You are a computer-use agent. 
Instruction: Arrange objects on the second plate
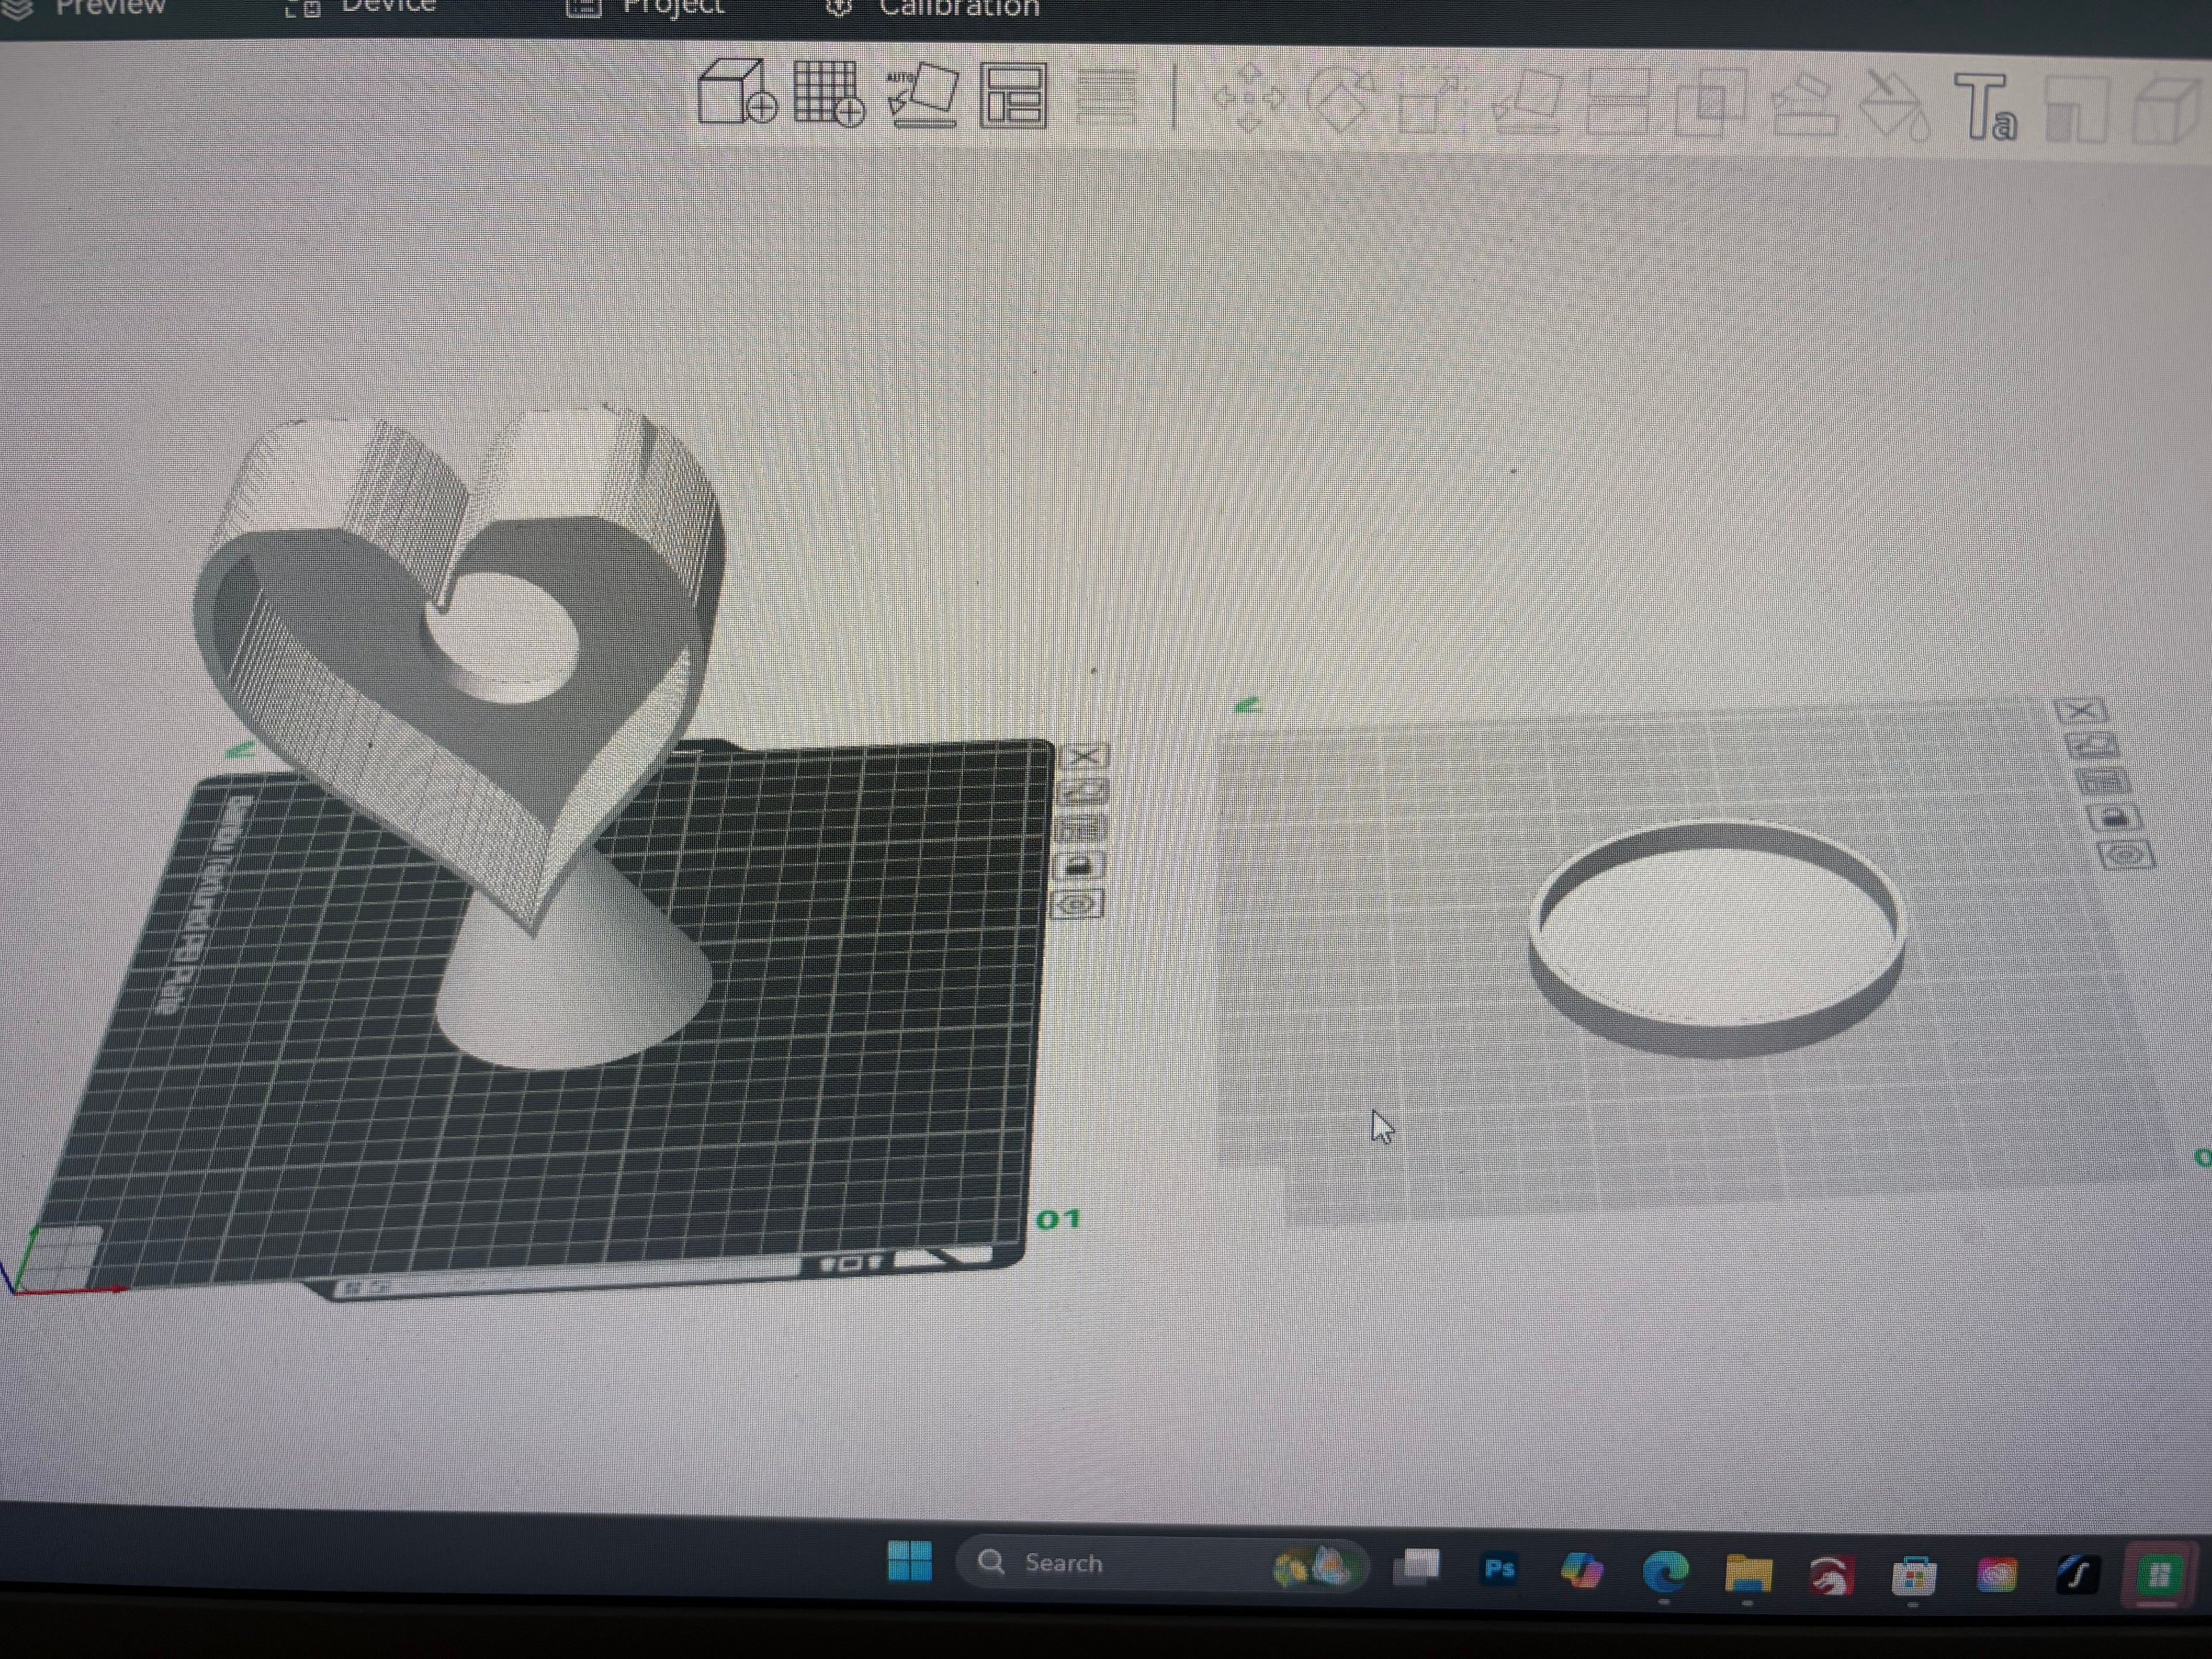[2102, 781]
